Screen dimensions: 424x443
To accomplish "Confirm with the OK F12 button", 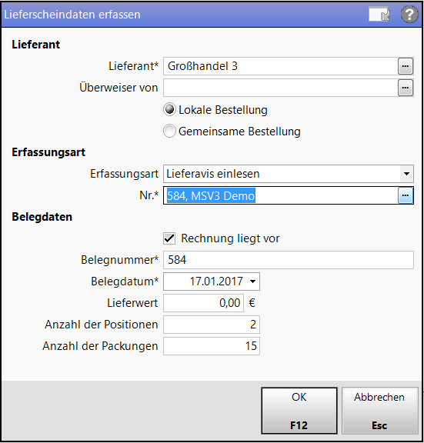I will (299, 411).
